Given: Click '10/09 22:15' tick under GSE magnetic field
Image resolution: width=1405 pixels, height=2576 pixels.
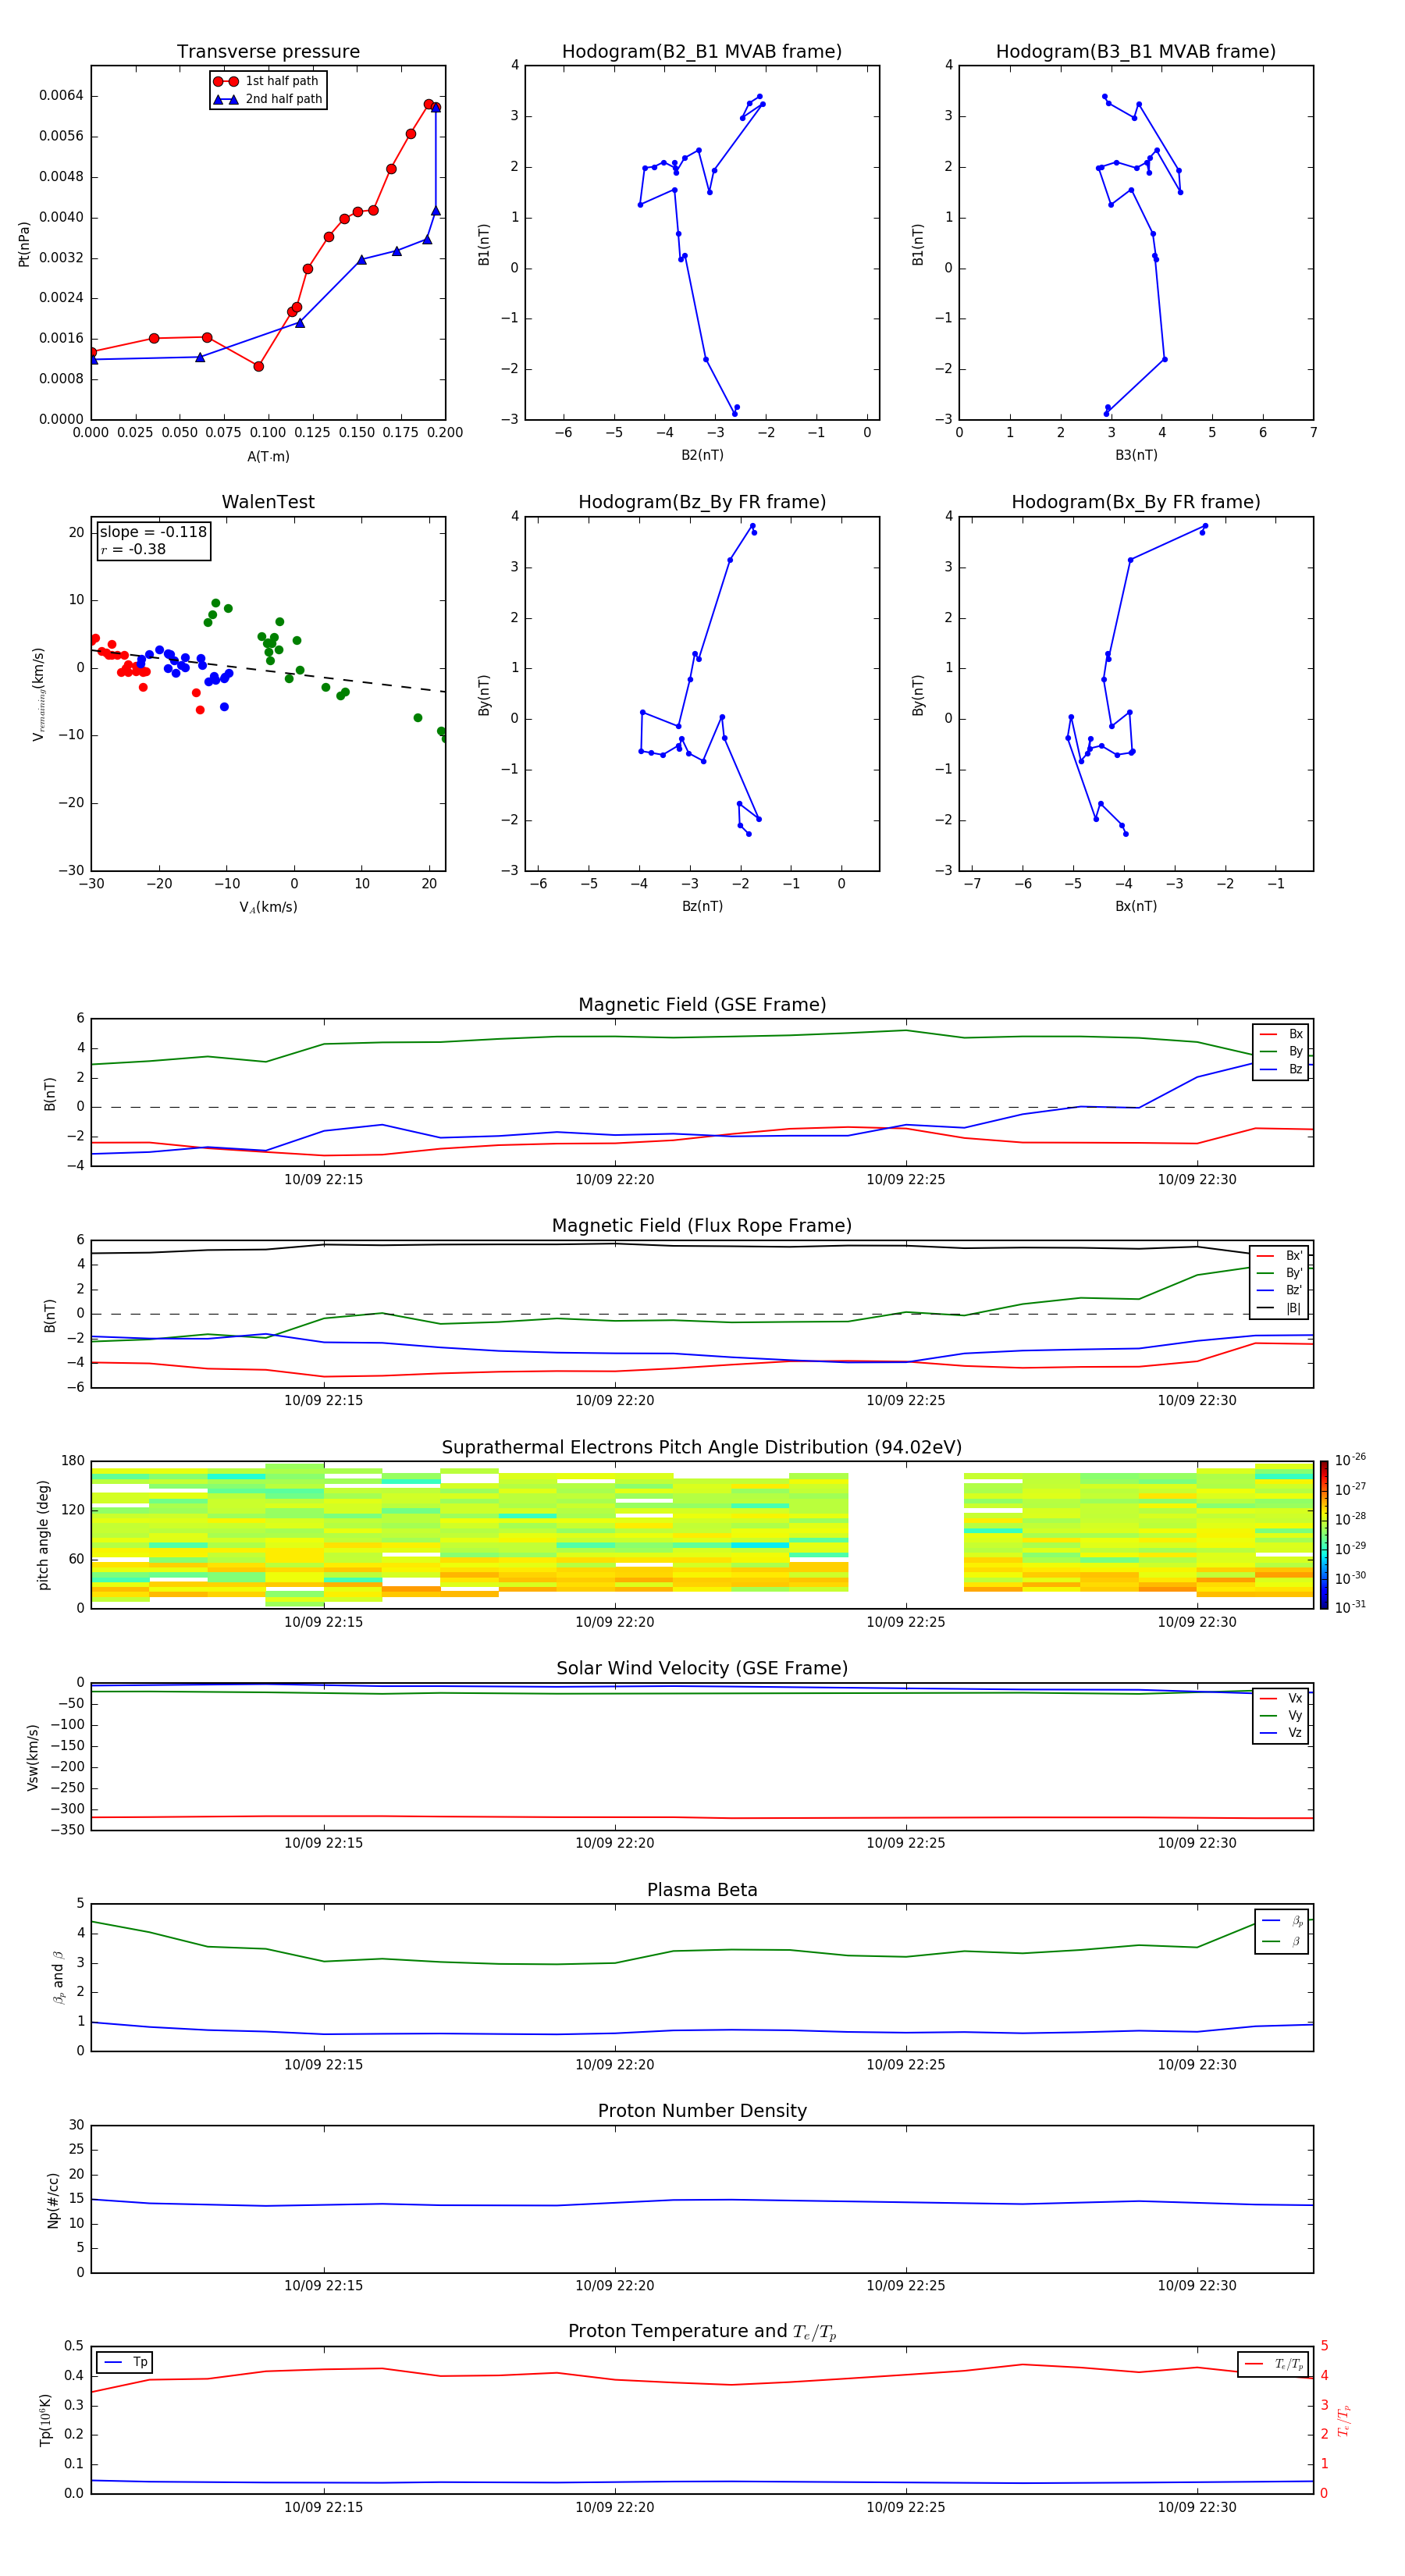Looking at the screenshot, I should [323, 1180].
